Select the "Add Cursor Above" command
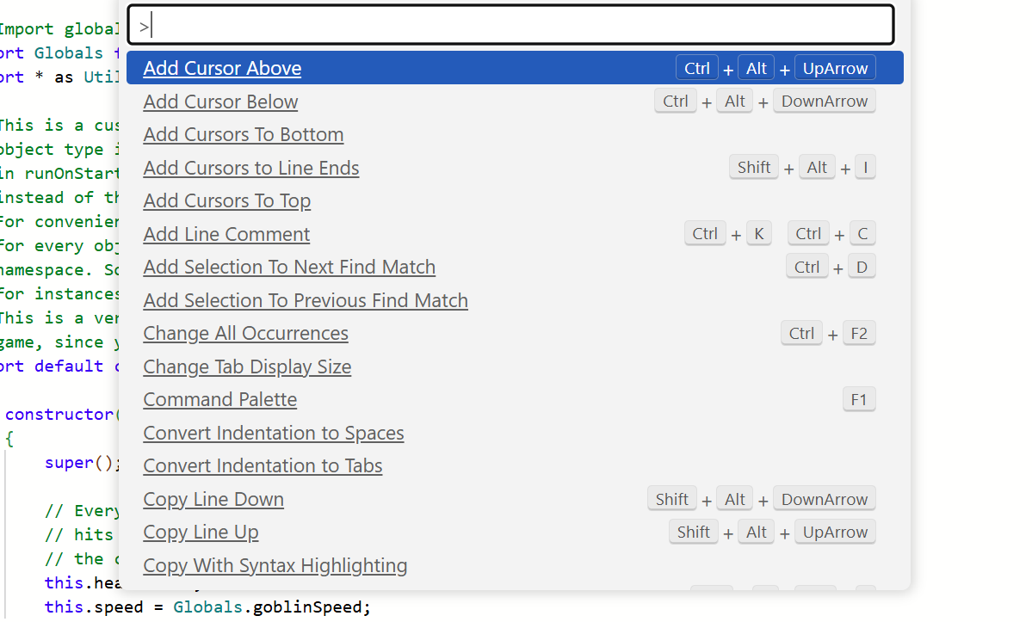The height and width of the screenshot is (622, 1032). pyautogui.click(x=222, y=67)
